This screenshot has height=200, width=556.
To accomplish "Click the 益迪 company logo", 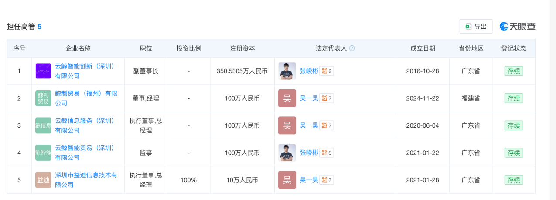I will pyautogui.click(x=43, y=180).
